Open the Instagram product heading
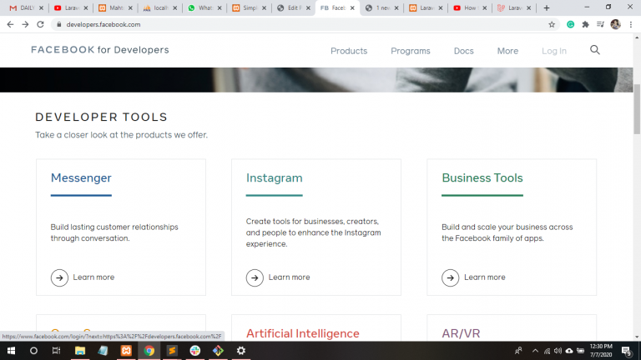The image size is (641, 360). pyautogui.click(x=275, y=178)
